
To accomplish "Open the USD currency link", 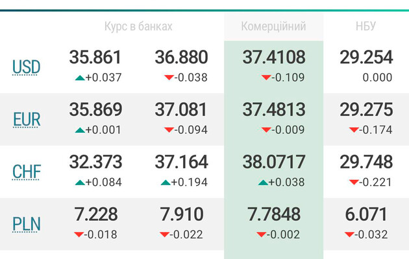I will point(27,67).
